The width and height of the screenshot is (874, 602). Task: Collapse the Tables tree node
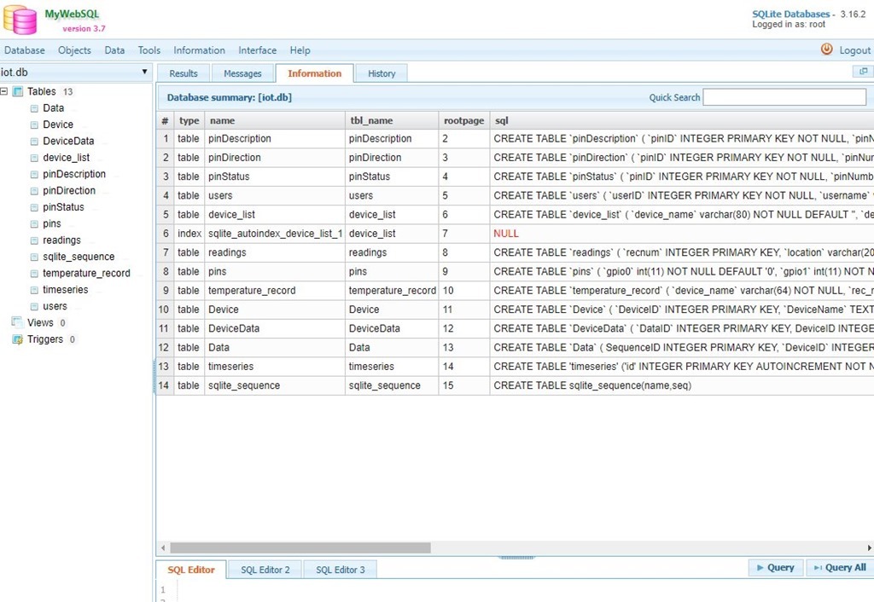(x=5, y=91)
